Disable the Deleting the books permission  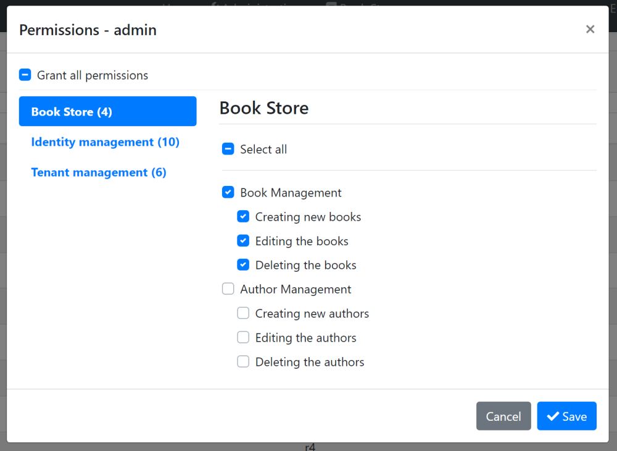pos(243,264)
